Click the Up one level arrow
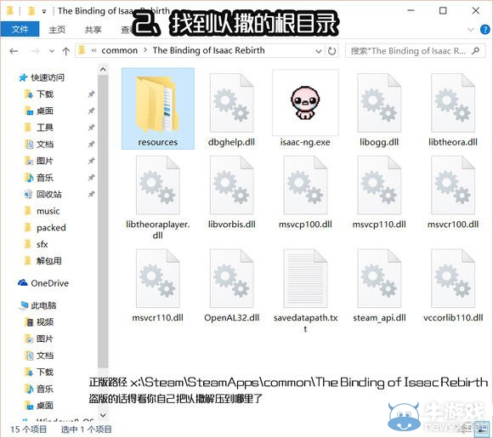The height and width of the screenshot is (438, 493). 65,51
